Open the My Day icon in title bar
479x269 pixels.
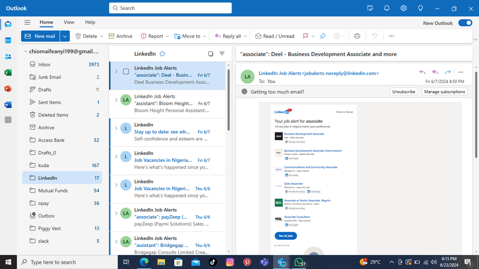370,8
